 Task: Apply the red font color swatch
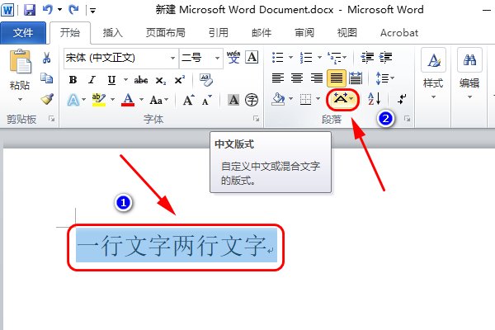coord(128,100)
